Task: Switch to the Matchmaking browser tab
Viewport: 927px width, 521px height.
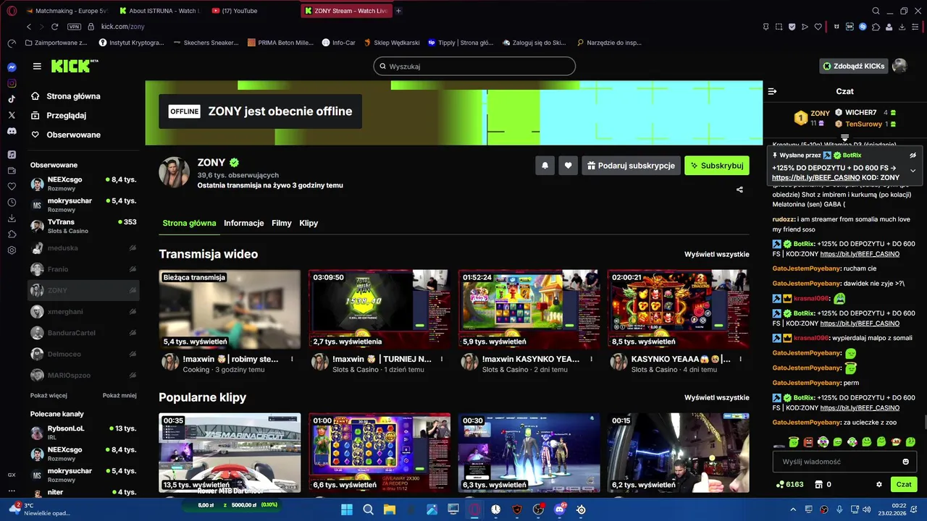Action: point(66,11)
